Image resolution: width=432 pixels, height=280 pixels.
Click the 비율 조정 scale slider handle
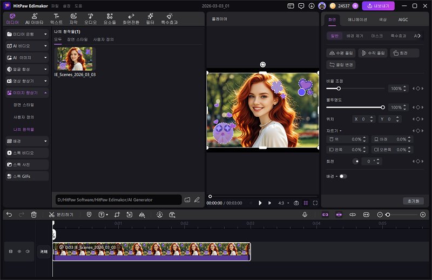click(x=339, y=89)
